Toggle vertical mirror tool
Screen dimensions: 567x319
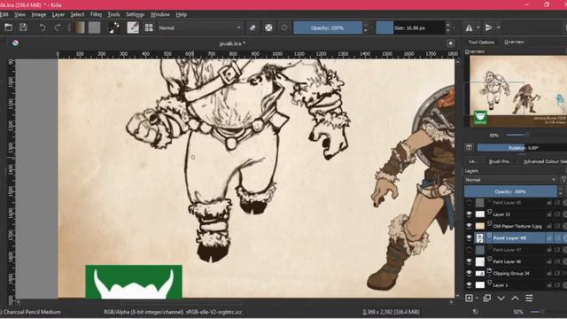click(x=488, y=27)
